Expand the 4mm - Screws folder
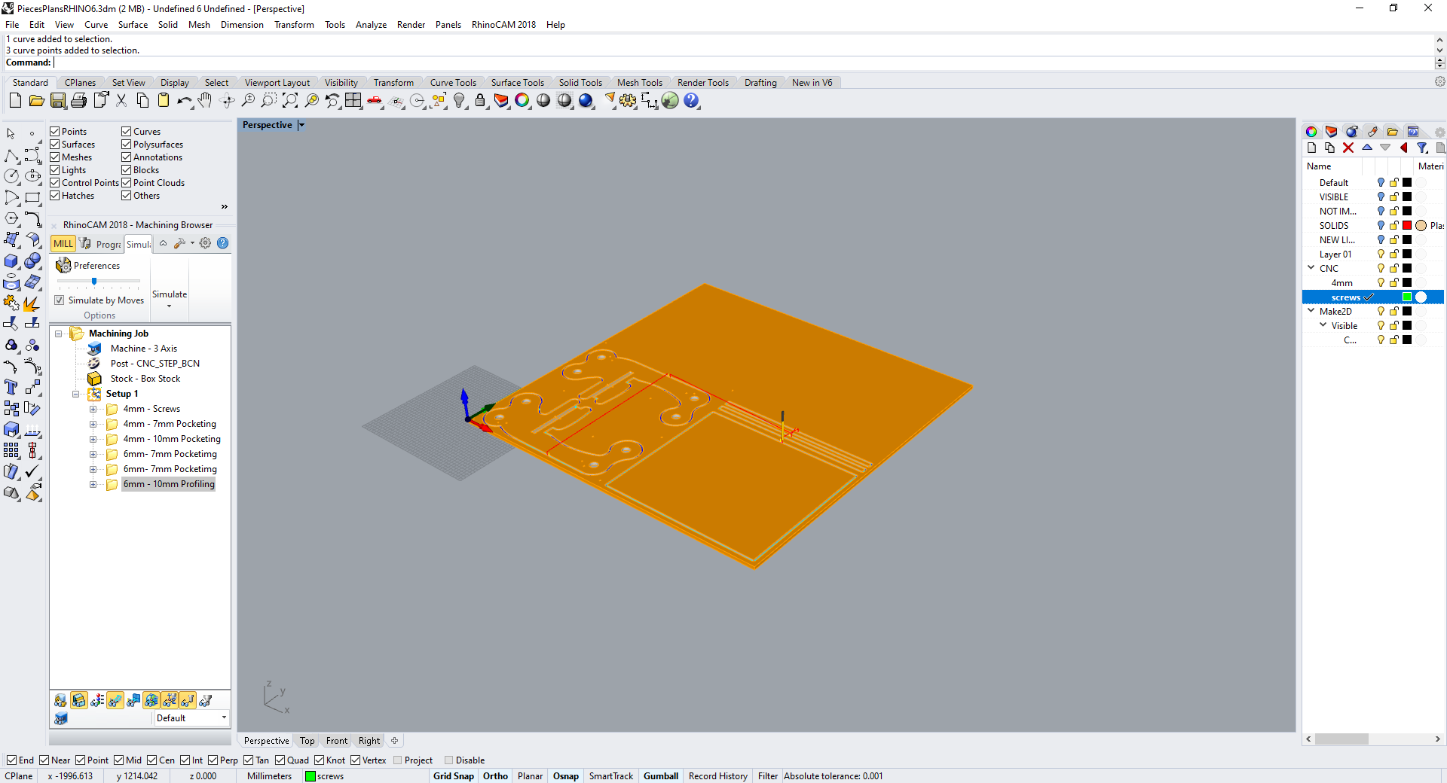This screenshot has height=783, width=1447. tap(93, 410)
